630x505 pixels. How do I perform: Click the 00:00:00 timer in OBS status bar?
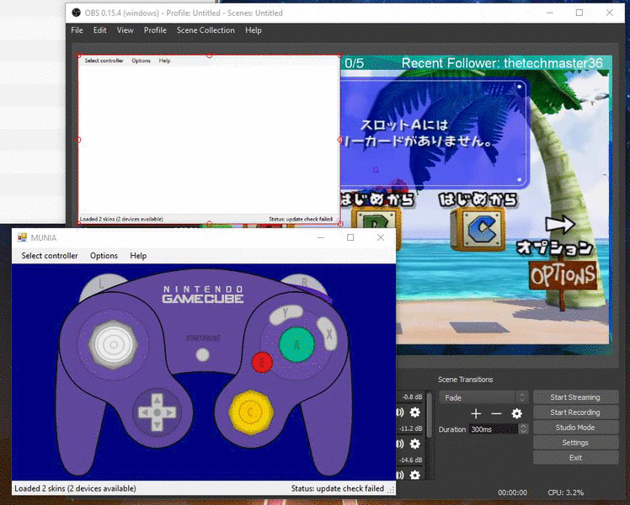[x=512, y=492]
